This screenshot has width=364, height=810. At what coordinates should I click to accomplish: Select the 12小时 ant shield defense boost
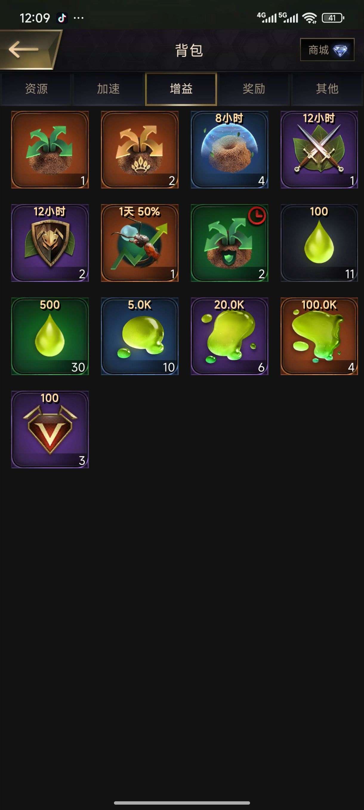point(50,243)
